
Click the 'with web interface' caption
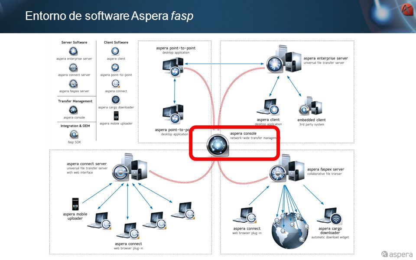pyautogui.click(x=80, y=172)
